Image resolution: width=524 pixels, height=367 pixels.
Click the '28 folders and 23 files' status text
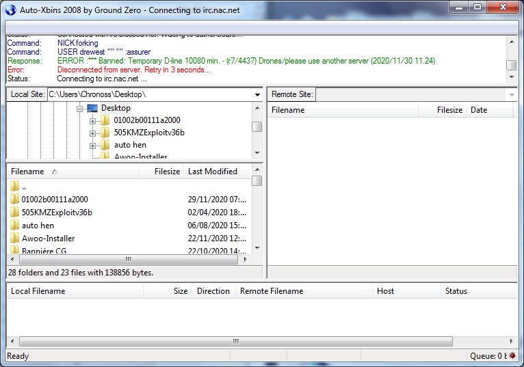[81, 273]
